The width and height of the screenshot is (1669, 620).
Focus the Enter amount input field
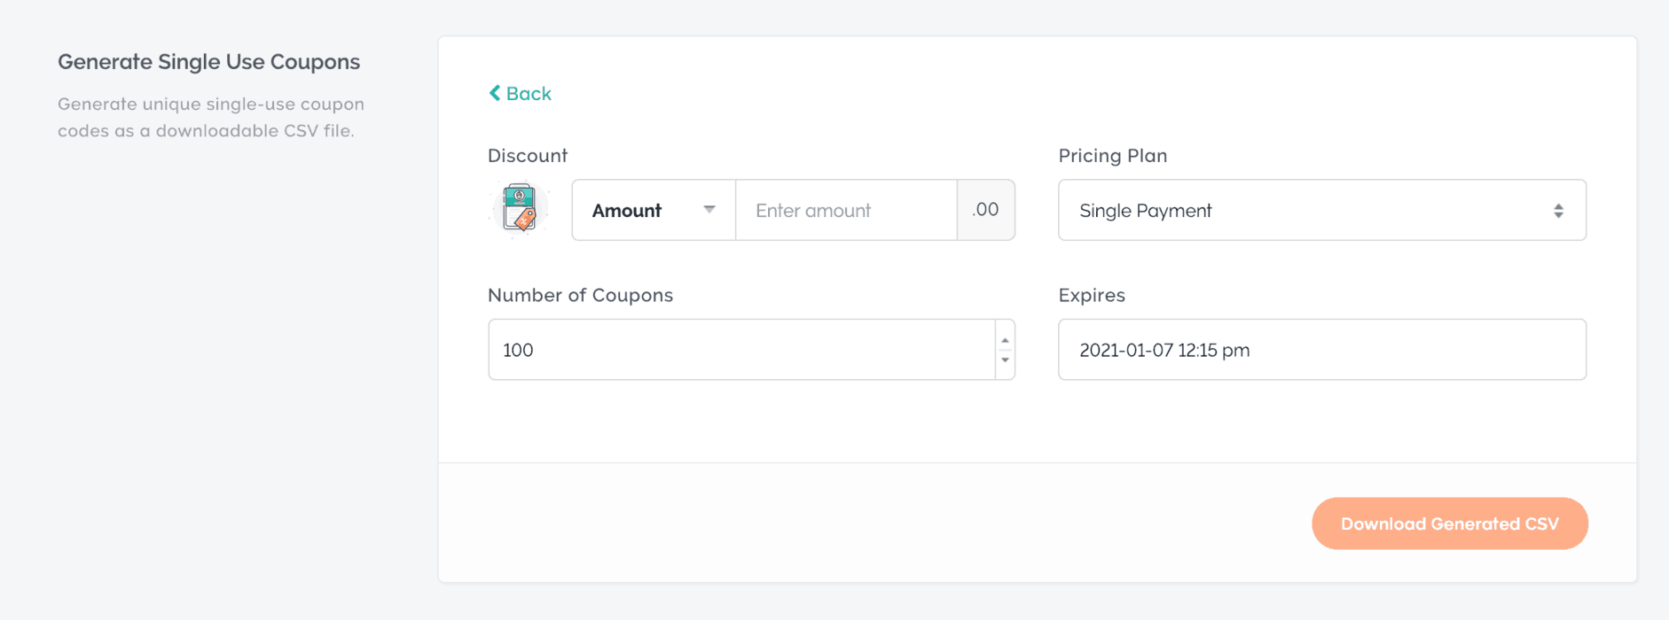(846, 210)
